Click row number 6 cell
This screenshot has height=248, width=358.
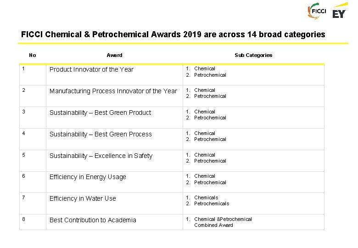click(33, 182)
